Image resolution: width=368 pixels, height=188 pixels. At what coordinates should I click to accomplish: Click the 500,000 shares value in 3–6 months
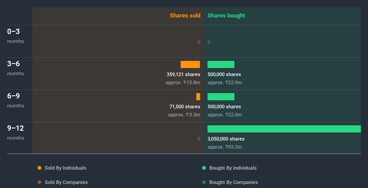pos(224,75)
